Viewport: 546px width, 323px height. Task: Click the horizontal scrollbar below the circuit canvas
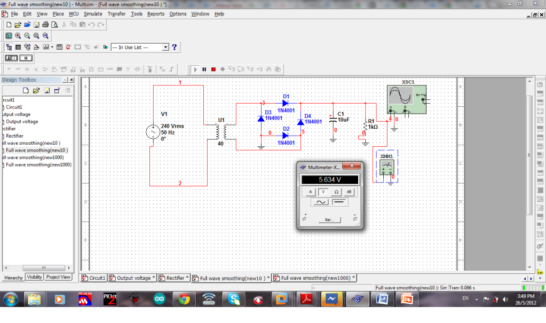(x=267, y=271)
